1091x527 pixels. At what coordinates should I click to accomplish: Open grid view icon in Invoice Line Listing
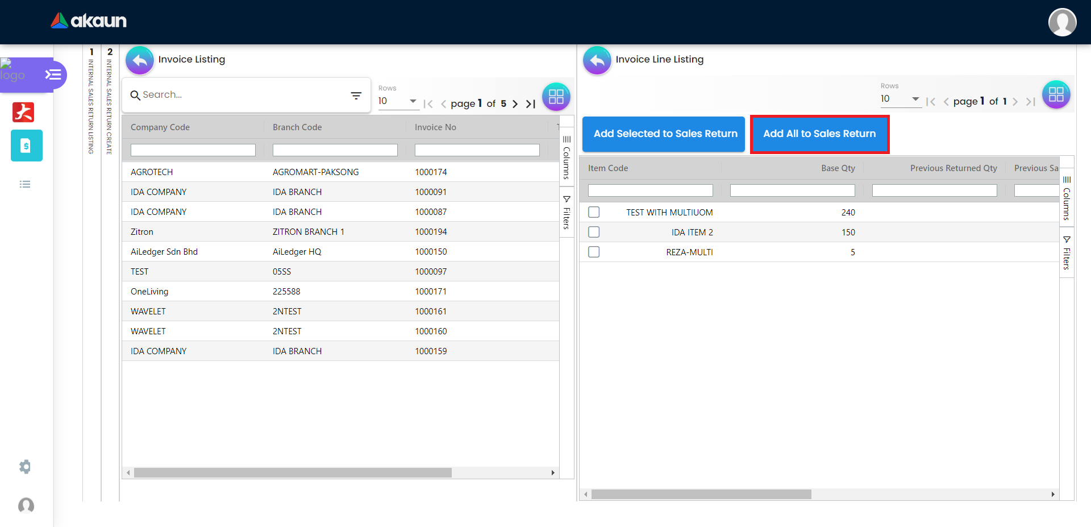pos(1056,94)
